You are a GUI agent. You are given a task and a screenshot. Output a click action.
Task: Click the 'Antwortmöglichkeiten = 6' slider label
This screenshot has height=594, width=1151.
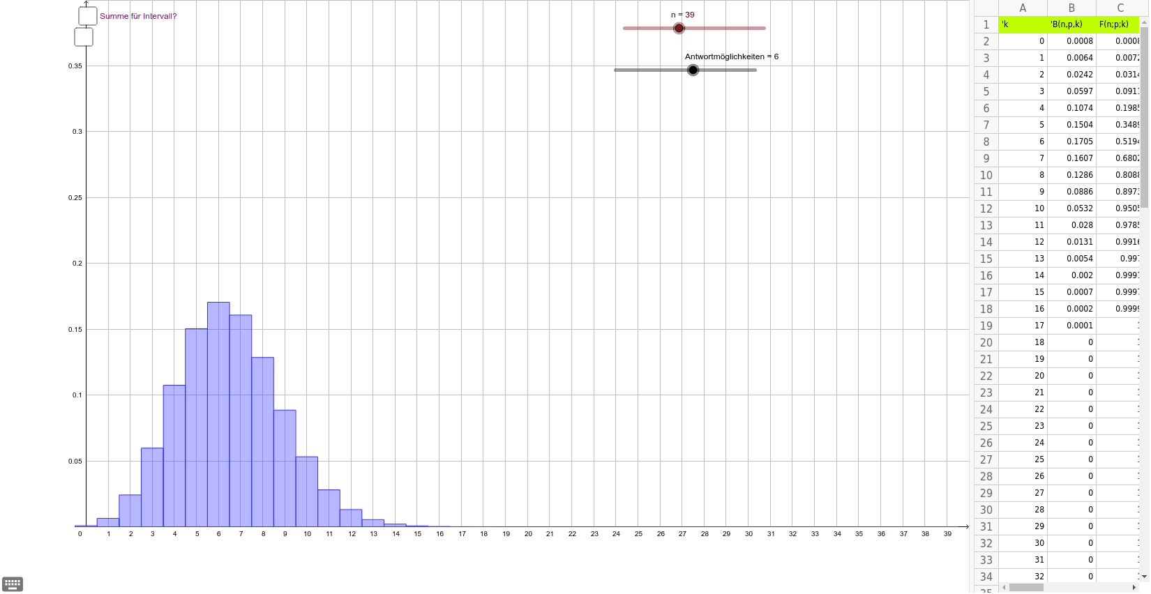coord(731,56)
